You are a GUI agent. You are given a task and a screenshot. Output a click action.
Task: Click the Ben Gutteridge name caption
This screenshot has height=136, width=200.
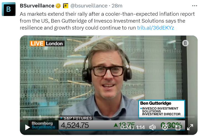coord(156,103)
